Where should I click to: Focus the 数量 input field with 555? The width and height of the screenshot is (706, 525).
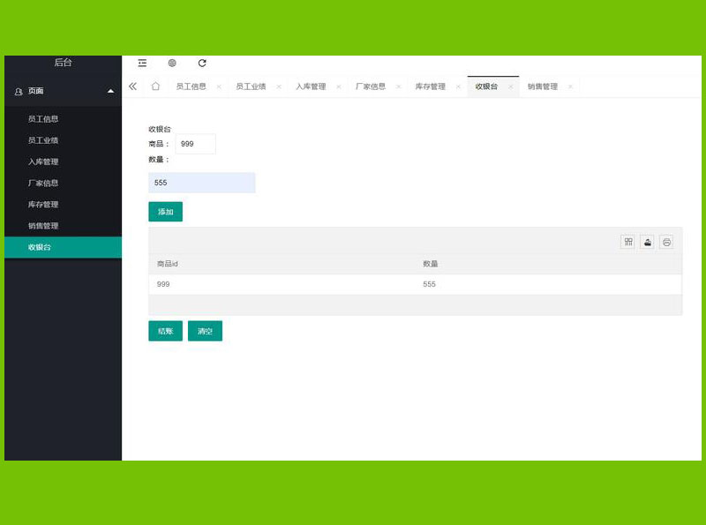pos(202,183)
